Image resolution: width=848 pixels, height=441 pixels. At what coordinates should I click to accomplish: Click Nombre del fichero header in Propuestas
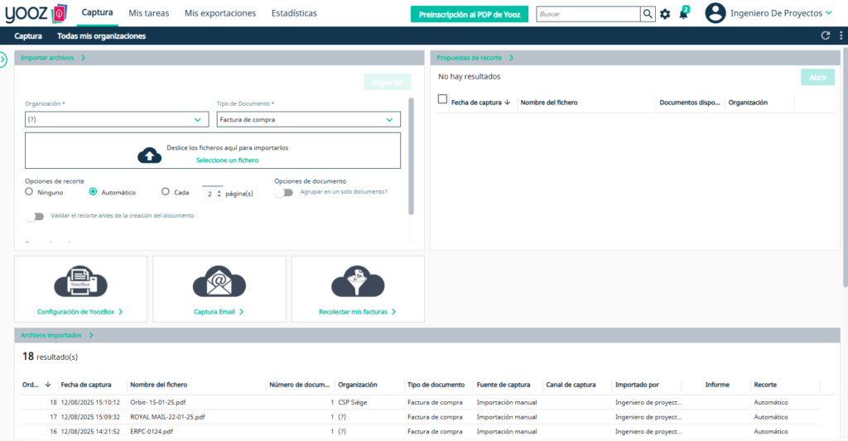click(x=549, y=102)
